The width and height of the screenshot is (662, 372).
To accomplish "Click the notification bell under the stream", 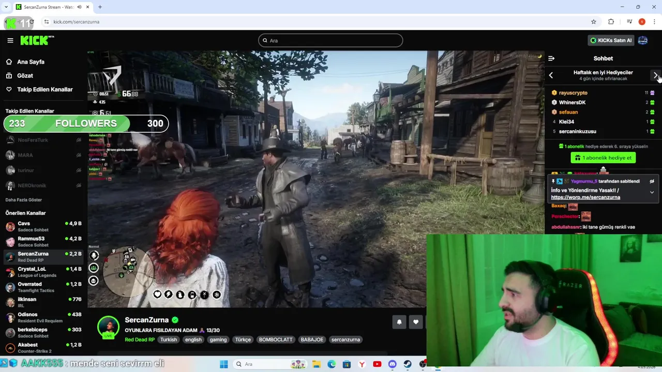I will (x=399, y=322).
